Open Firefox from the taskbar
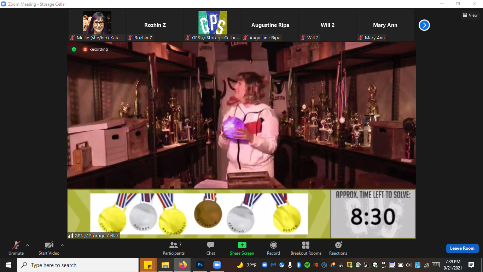Viewport: 483px width, 272px height. 183,265
